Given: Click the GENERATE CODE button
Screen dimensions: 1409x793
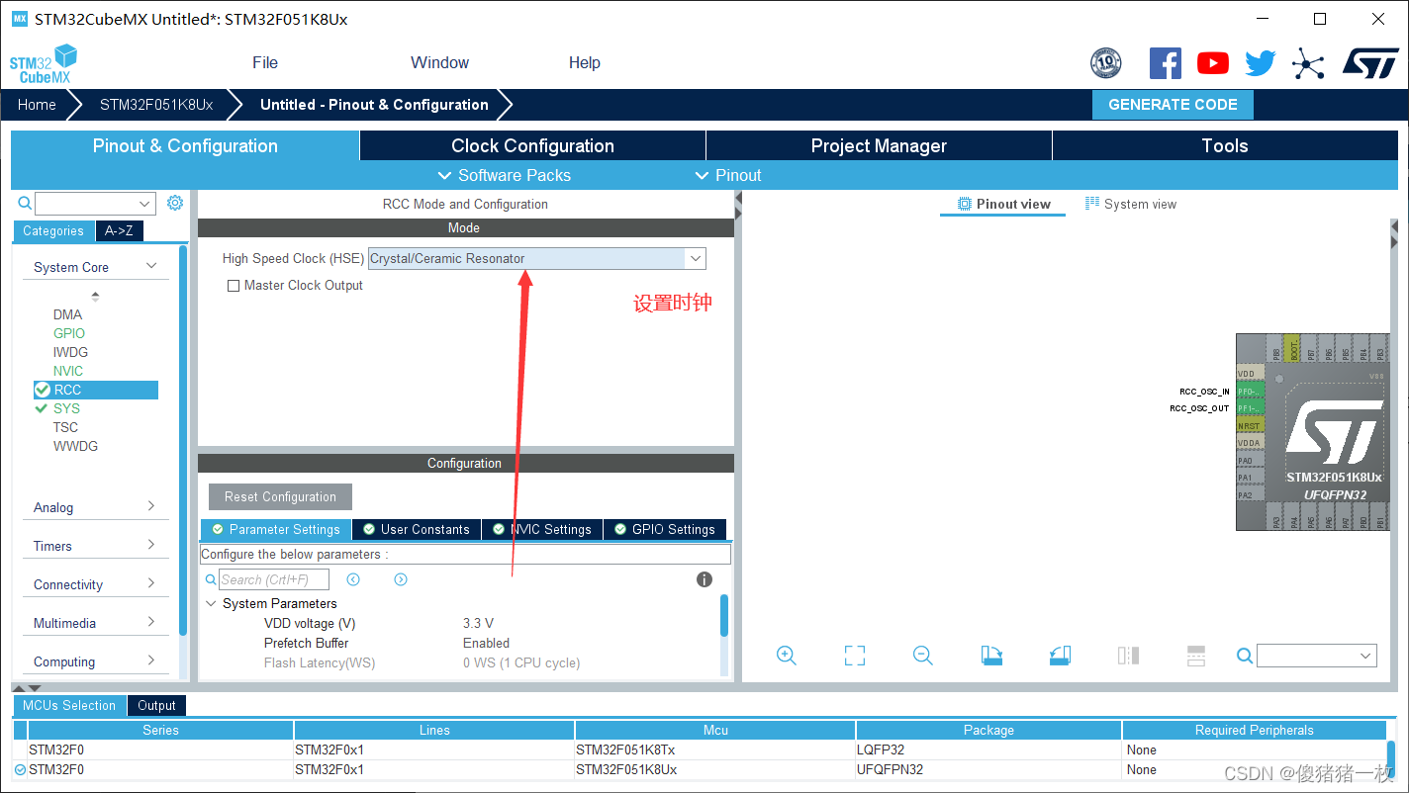Looking at the screenshot, I should 1173,105.
